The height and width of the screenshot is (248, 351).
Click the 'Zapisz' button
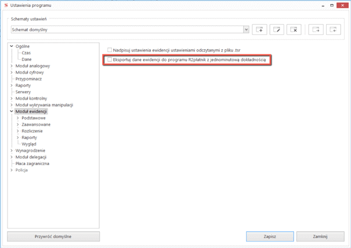coord(269,236)
